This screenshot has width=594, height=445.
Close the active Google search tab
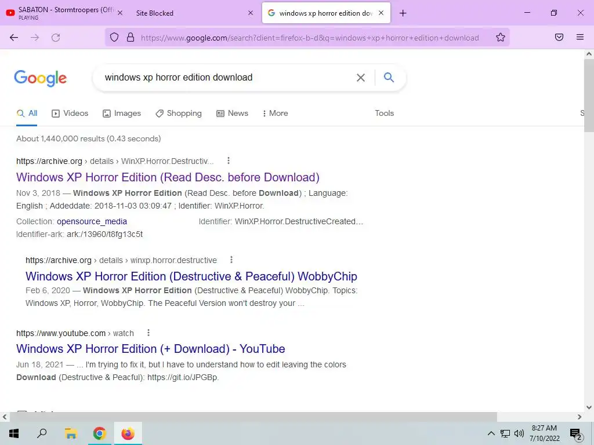pos(381,13)
